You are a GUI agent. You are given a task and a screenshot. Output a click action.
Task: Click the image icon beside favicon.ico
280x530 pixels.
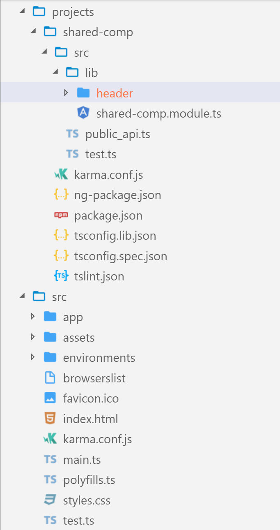pos(50,398)
